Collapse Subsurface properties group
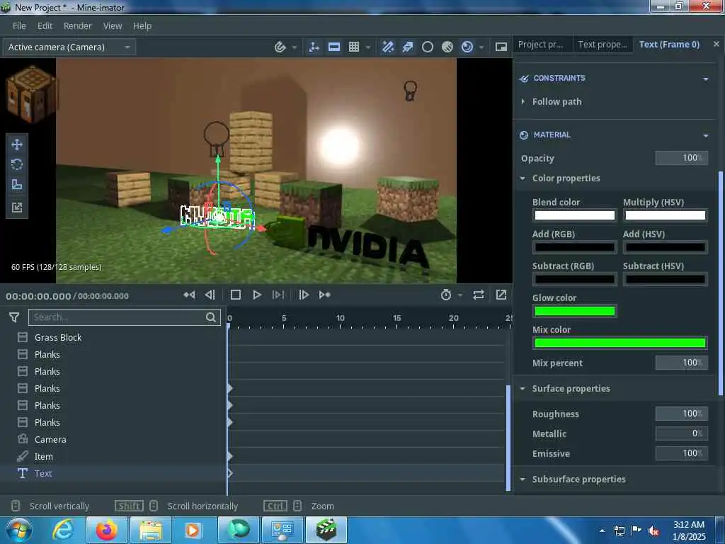The height and width of the screenshot is (544, 725). (523, 480)
